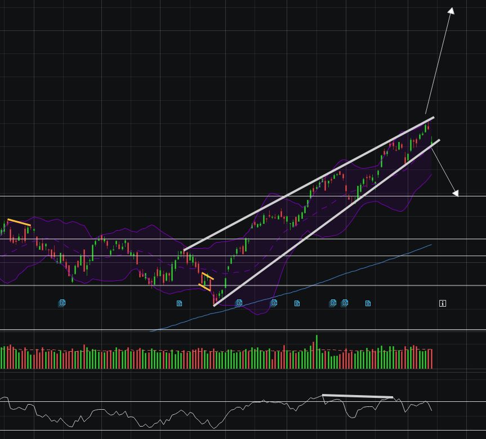Open the middle single-page news icon
The width and height of the screenshot is (486, 439).
pyautogui.click(x=297, y=303)
